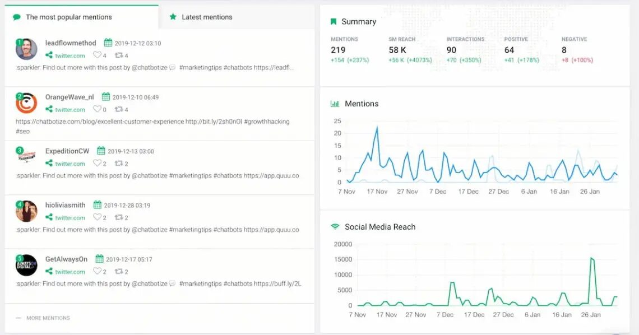Click the speech bubble icon after @chatbotize in leadflowmethod's mention
The width and height of the screenshot is (639, 335).
pyautogui.click(x=172, y=67)
